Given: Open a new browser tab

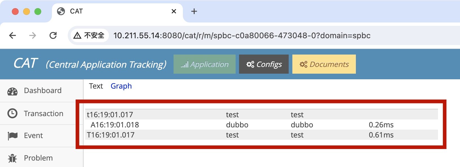Looking at the screenshot, I should point(194,11).
